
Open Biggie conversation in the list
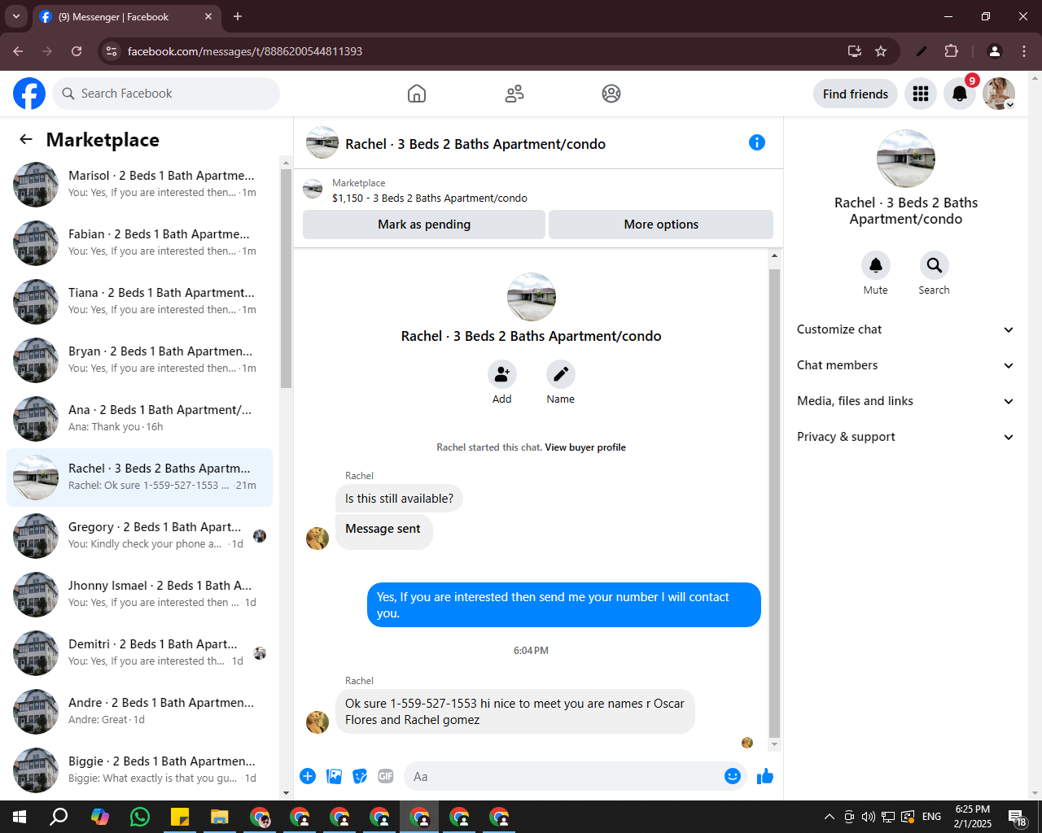[x=140, y=770]
